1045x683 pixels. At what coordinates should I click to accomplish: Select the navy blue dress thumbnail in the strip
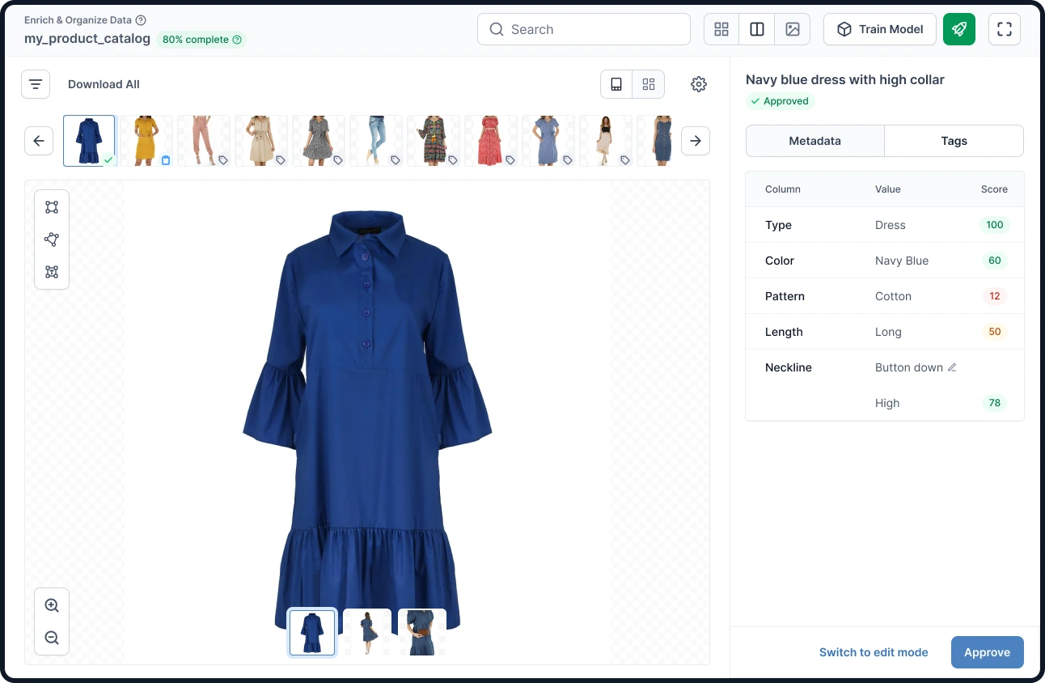89,141
